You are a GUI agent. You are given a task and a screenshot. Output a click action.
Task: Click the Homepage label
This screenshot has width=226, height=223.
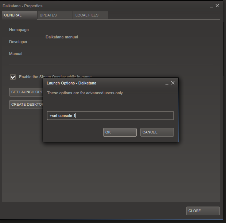(19, 30)
